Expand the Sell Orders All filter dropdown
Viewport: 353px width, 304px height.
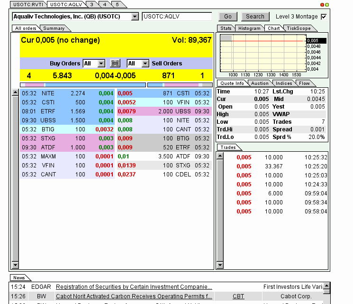tap(145, 64)
